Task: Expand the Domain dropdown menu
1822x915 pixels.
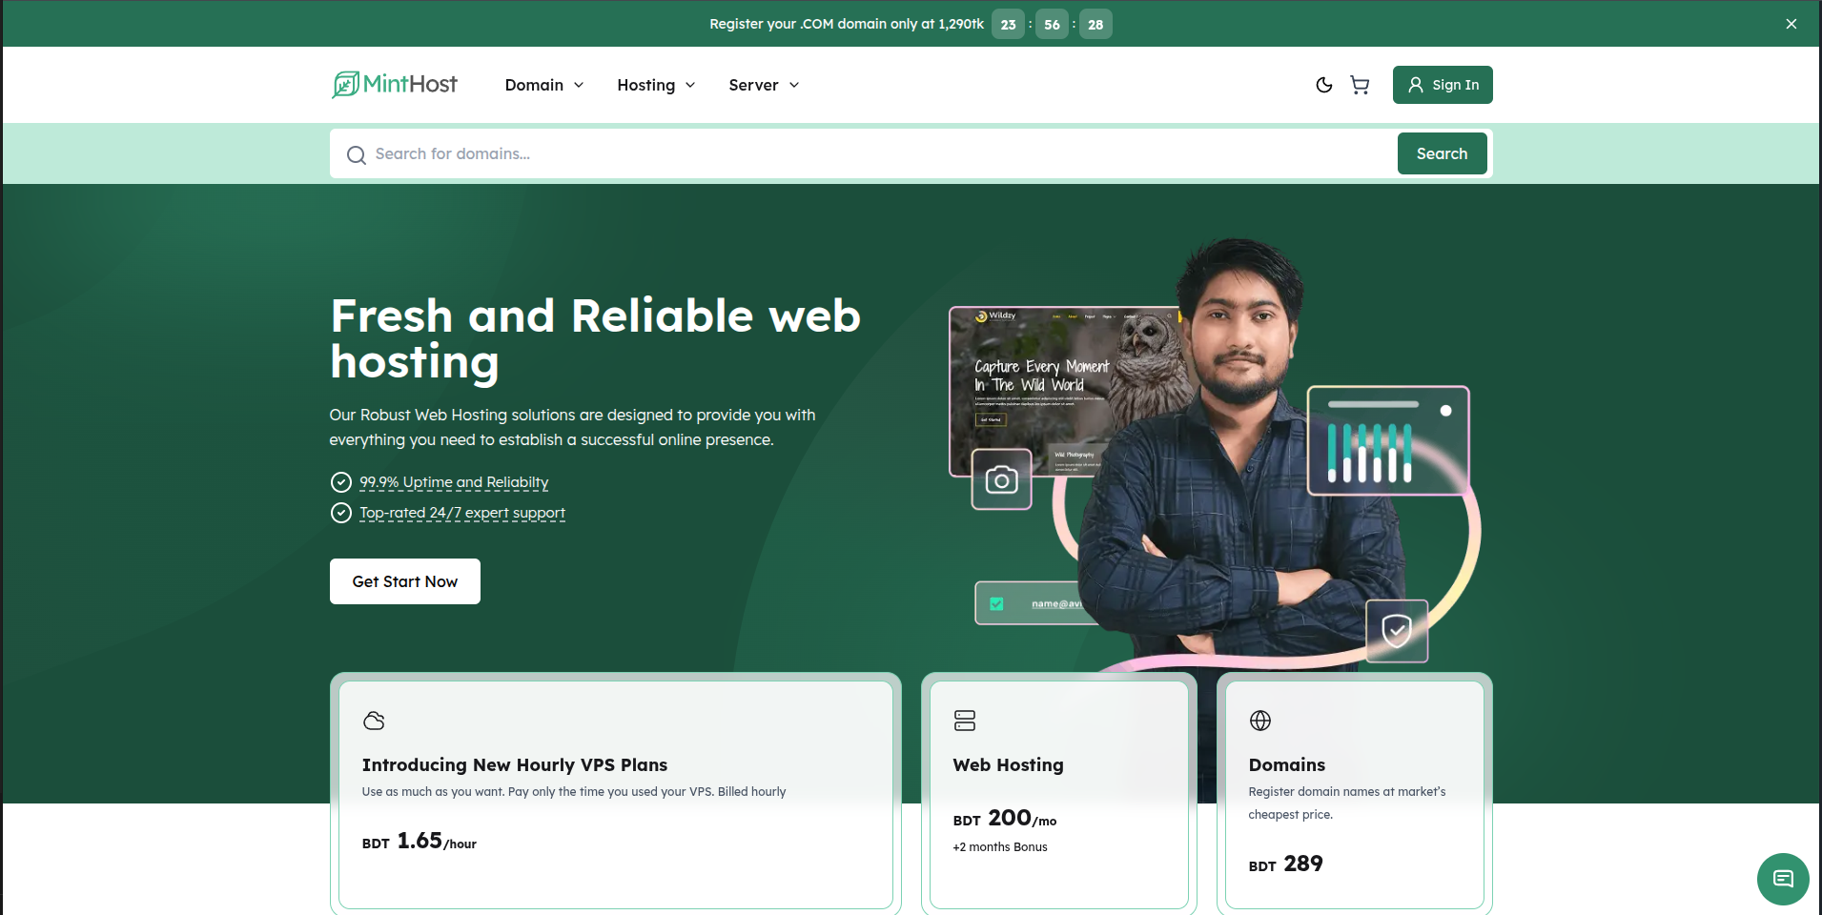Action: 543,85
